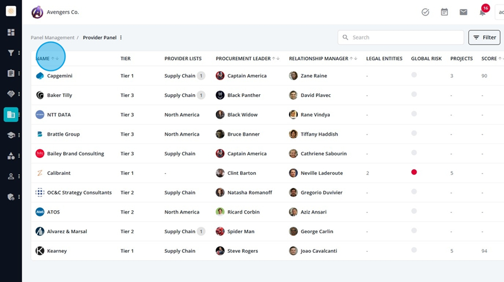Open the dashboard grid icon in sidebar

click(11, 32)
